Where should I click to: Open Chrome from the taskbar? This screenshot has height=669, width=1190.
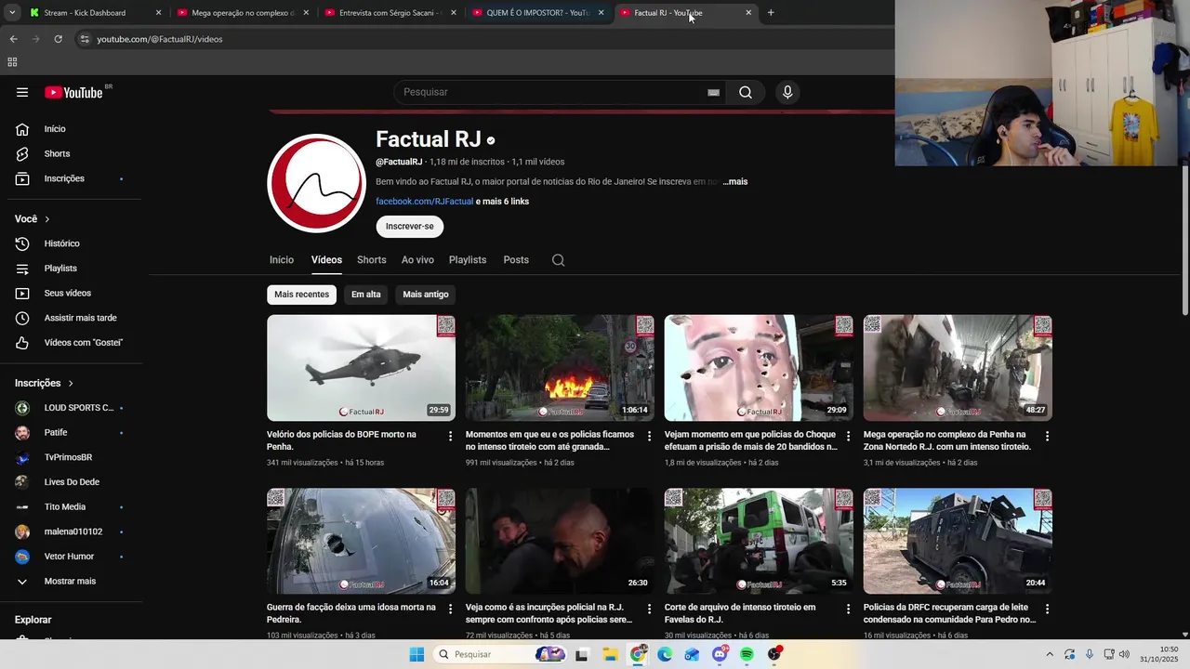click(x=638, y=654)
